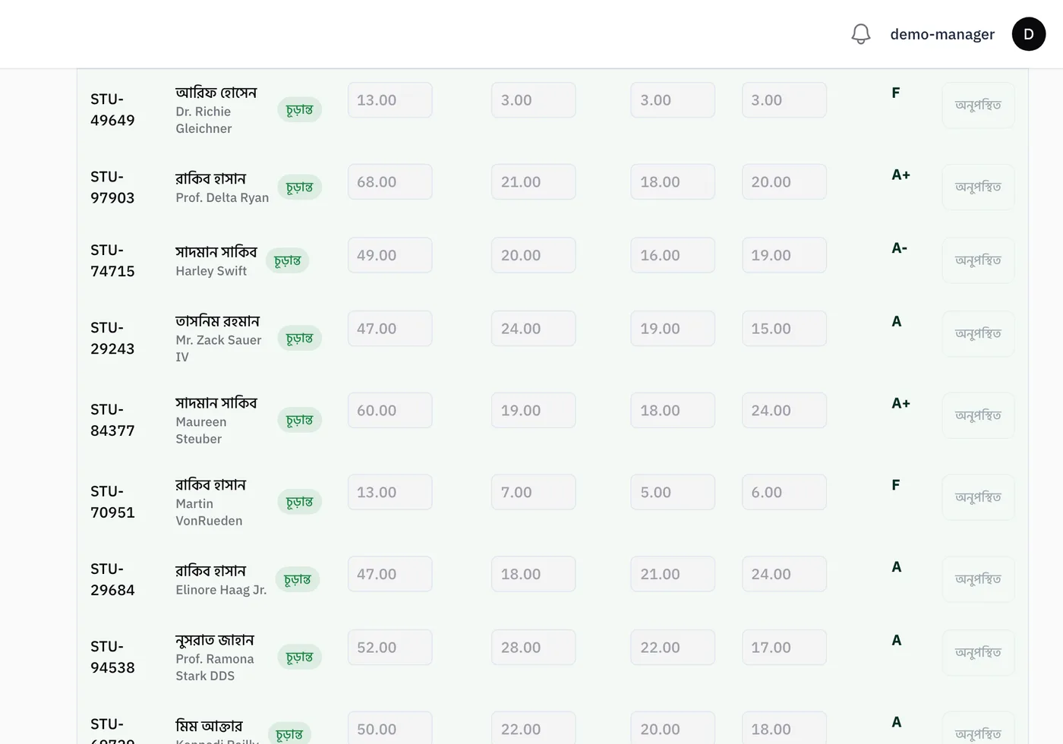This screenshot has width=1063, height=744.
Task: Click the 68.00 score field for STU-97903
Action: coord(390,182)
